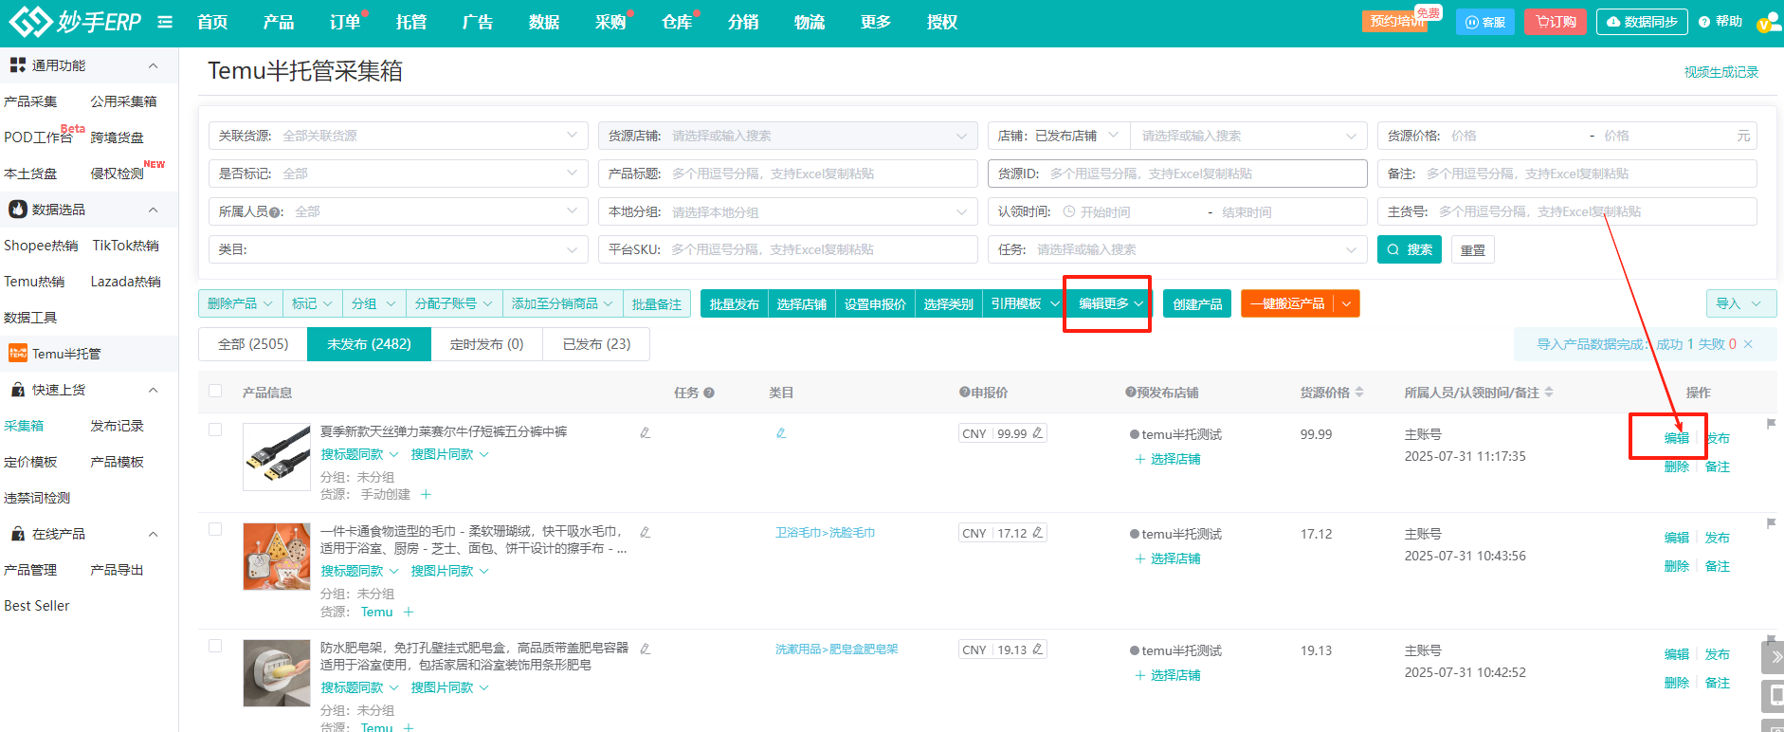
Task: Click the 货源ID input field
Action: click(1177, 174)
